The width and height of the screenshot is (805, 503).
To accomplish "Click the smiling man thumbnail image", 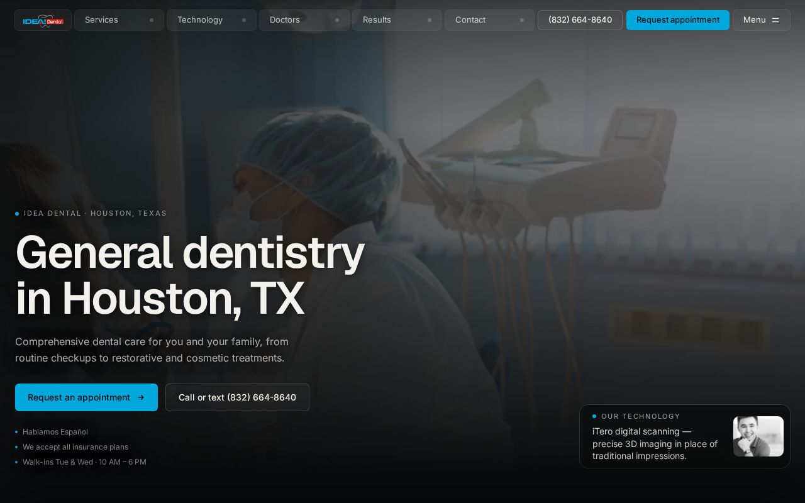I will 758,436.
